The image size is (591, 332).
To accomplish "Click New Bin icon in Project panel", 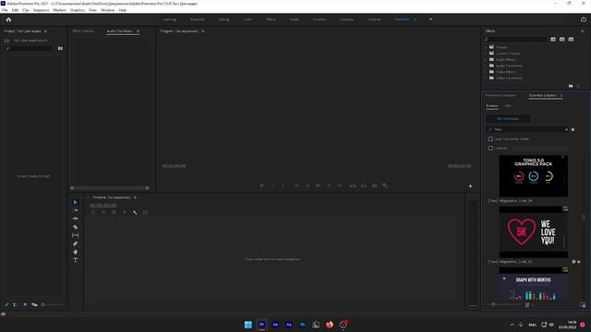I will click(x=60, y=48).
